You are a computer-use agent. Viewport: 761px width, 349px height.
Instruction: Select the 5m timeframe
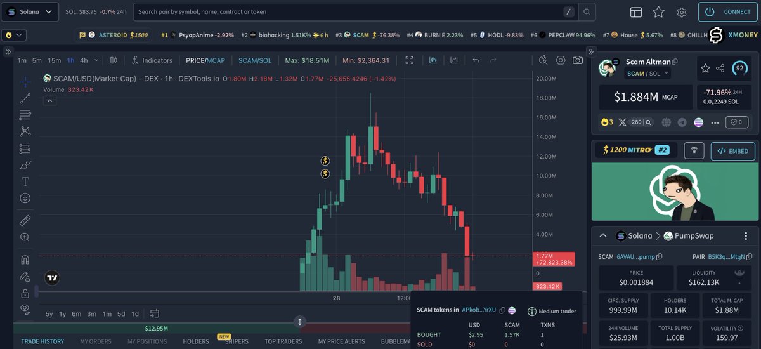click(37, 60)
